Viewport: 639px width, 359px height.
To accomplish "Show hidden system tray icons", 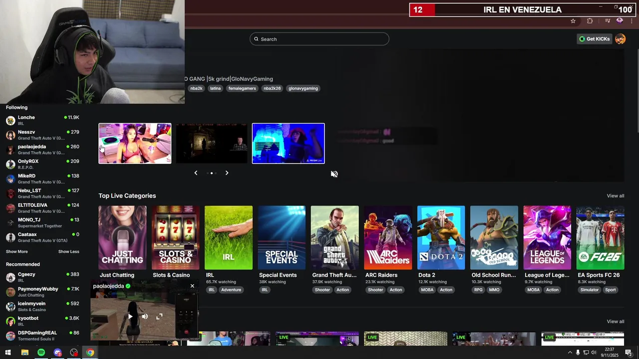I will pos(570,353).
